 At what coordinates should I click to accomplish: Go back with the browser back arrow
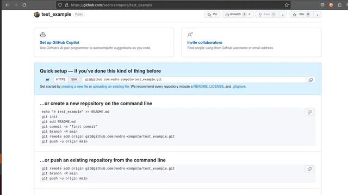click(7, 5)
